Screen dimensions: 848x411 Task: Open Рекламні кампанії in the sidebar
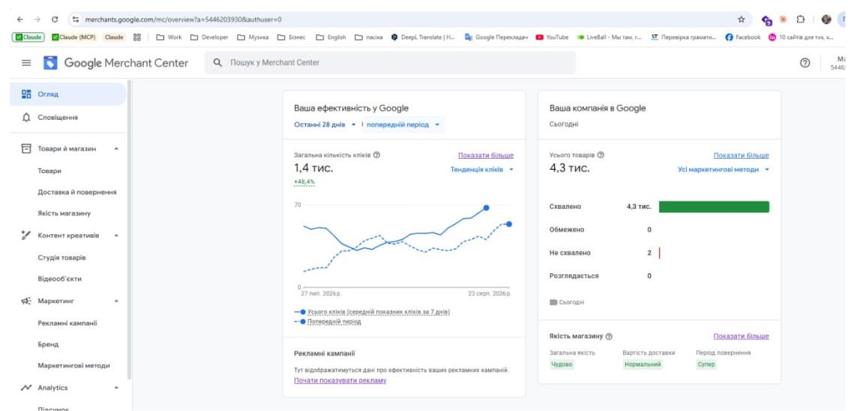click(68, 323)
